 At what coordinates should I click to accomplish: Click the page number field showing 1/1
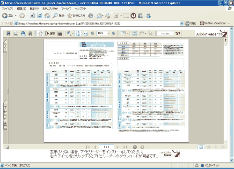click(x=106, y=147)
